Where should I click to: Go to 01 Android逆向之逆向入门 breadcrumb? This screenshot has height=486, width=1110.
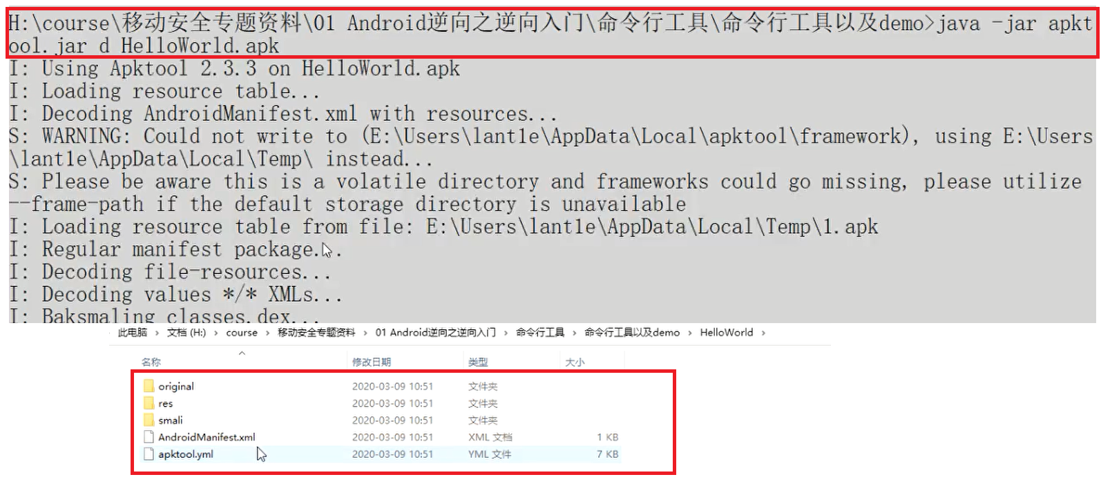tap(436, 332)
